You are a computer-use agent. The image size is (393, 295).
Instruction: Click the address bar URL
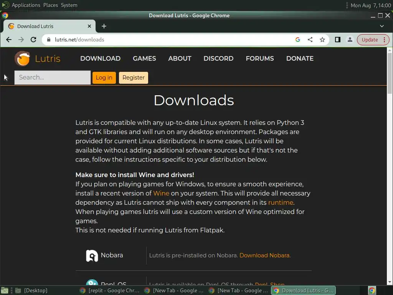79,40
